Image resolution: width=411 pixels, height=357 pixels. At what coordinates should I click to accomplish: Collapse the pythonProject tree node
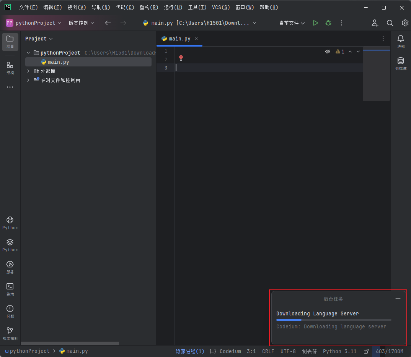[x=28, y=52]
